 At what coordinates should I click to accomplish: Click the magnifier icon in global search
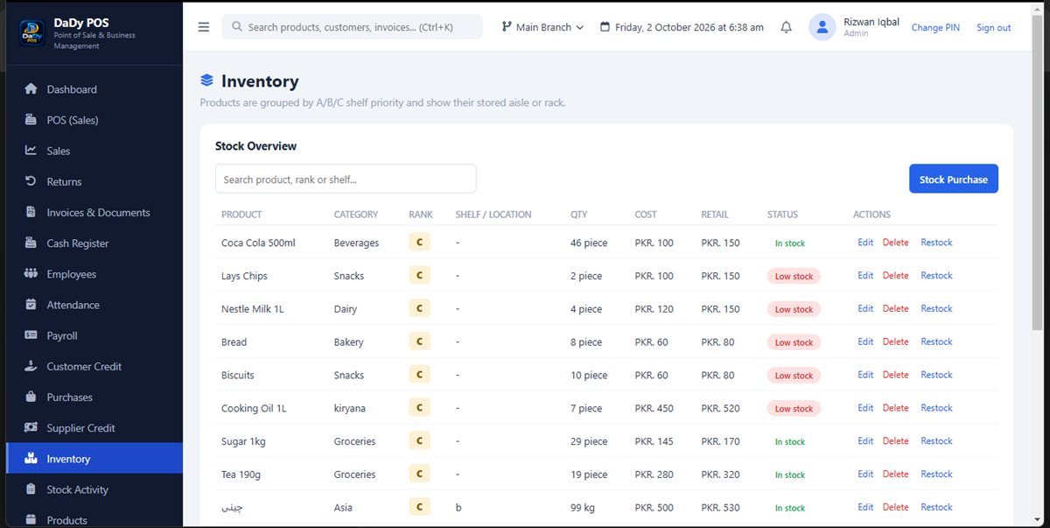pos(237,27)
